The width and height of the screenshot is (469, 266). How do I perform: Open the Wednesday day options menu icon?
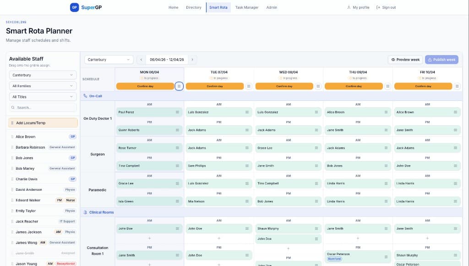[x=318, y=86]
